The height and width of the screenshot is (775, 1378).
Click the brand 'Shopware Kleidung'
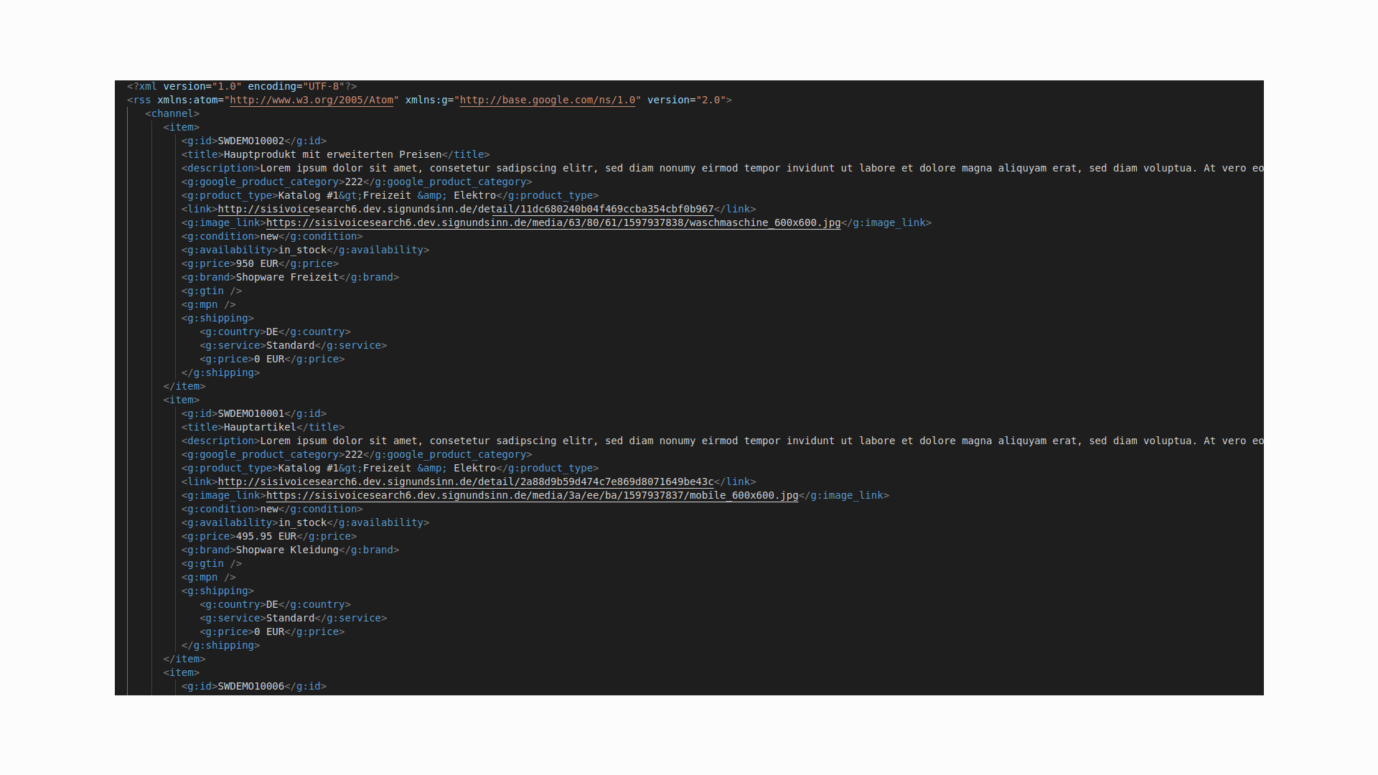pyautogui.click(x=287, y=550)
